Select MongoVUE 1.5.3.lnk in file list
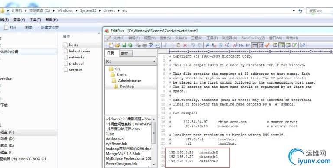 point(123,154)
